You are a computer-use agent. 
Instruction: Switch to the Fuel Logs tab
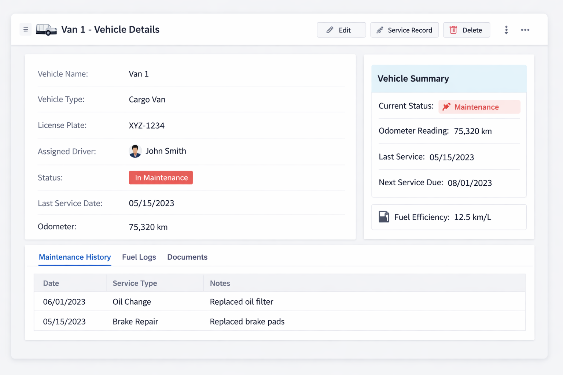[139, 257]
